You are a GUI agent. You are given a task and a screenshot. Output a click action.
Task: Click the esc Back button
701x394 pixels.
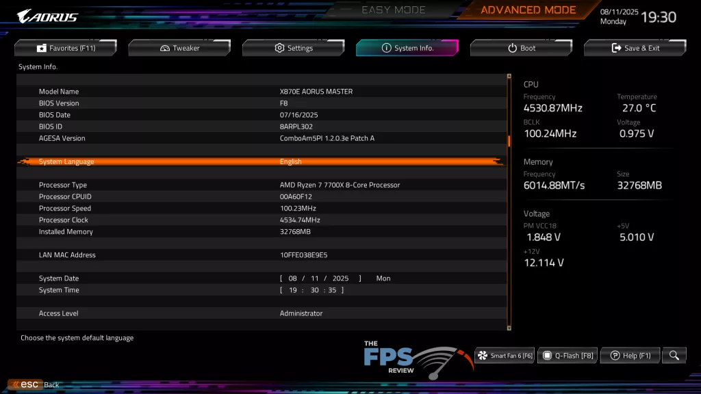(x=35, y=384)
